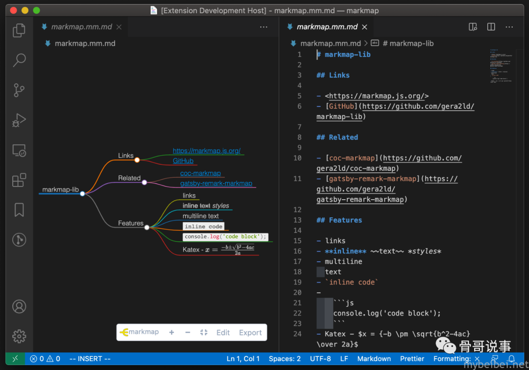The image size is (529, 370).
Task: Open https://markmap.js.org/ link in mindmap
Action: (x=207, y=151)
